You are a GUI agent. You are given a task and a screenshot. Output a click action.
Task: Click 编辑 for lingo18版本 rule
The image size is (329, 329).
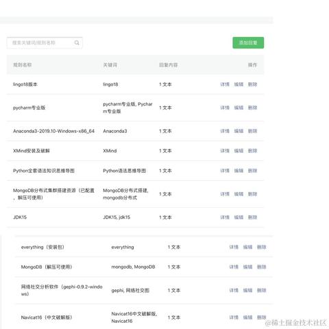[239, 84]
